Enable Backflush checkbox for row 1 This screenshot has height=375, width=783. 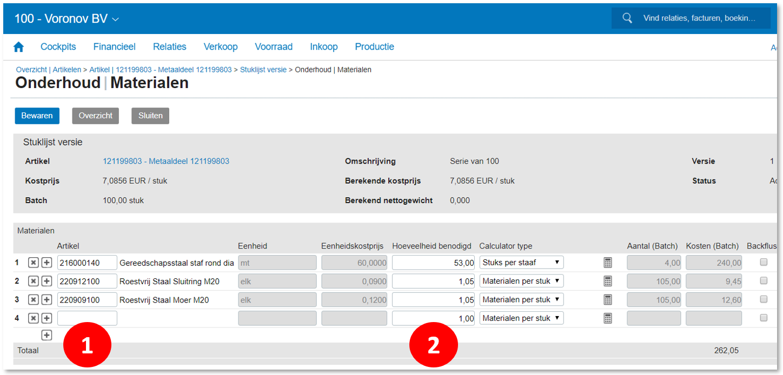[763, 262]
